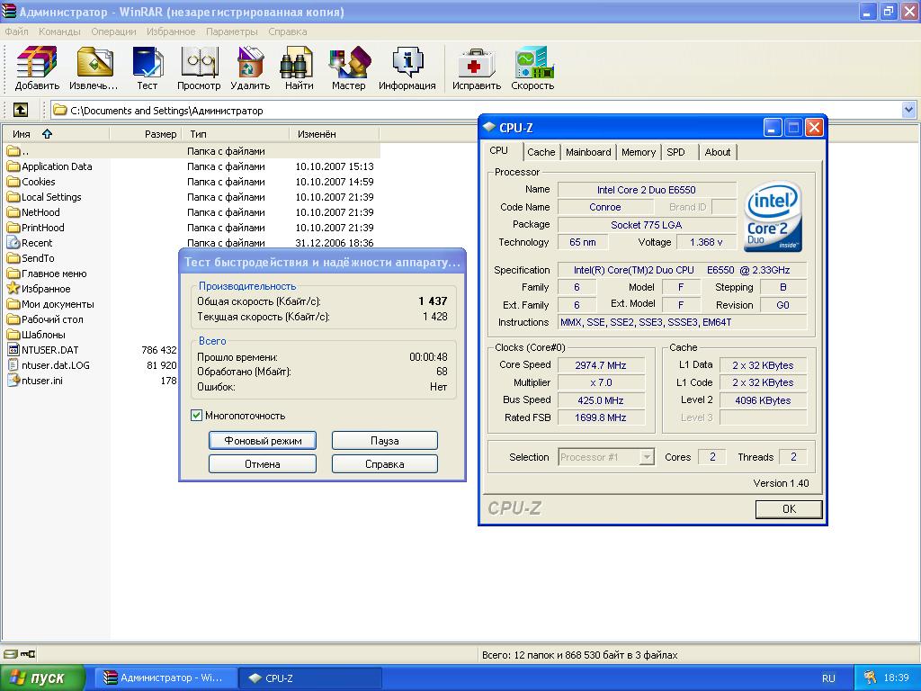Screen dimensions: 921x691
Task: Sort file list by Изменён column
Action: (x=335, y=134)
